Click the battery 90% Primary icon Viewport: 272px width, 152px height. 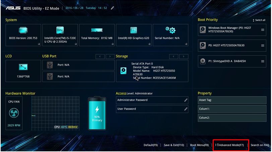[x=97, y=114]
